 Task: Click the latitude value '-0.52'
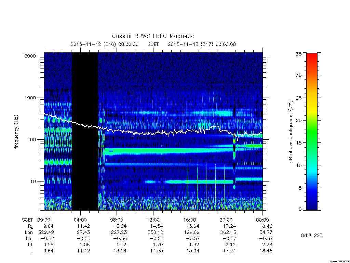pyautogui.click(x=47, y=239)
